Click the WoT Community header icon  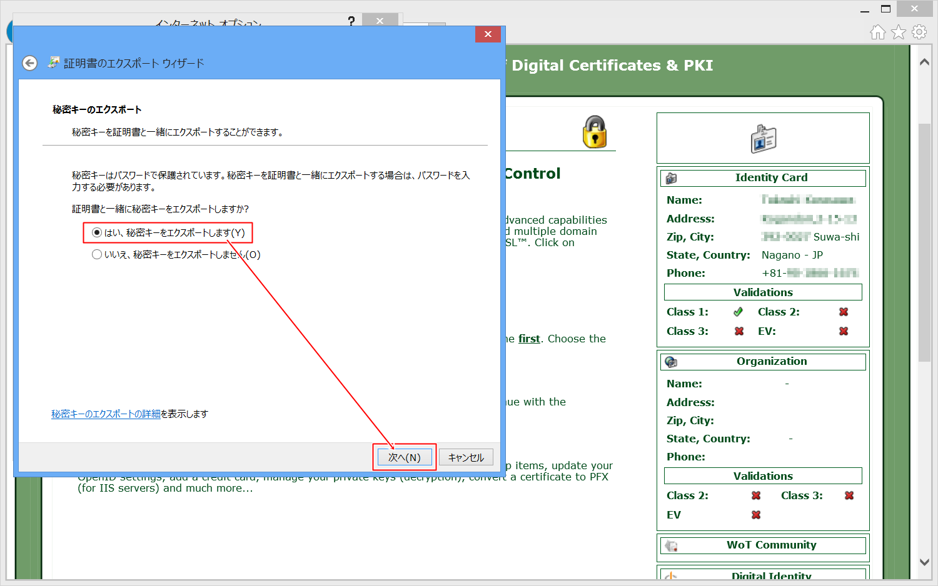671,545
